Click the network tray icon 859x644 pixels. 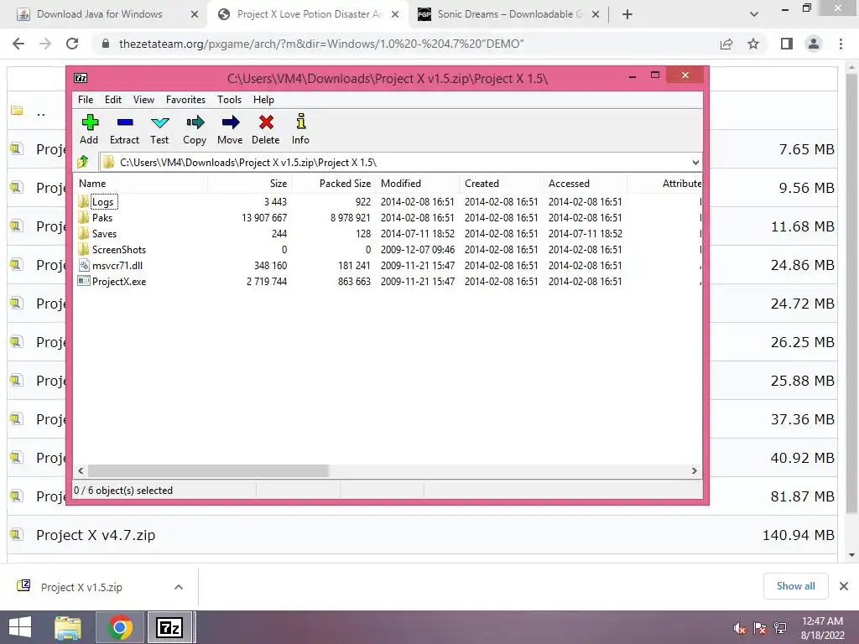coord(780,628)
